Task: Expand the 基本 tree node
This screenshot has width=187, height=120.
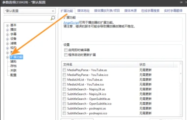Action: pyautogui.click(x=7, y=25)
